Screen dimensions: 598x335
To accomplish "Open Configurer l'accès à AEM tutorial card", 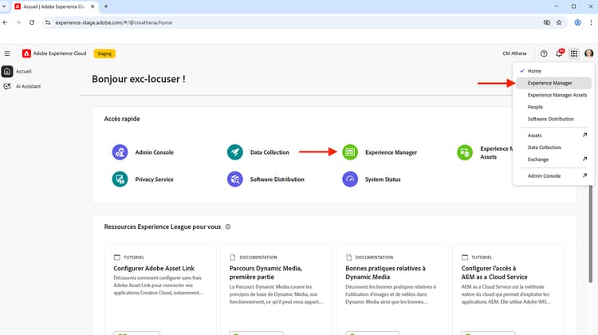I will pyautogui.click(x=508, y=290).
